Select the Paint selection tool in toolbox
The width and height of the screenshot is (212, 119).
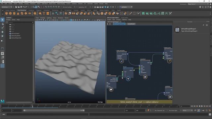(x=2, y=28)
